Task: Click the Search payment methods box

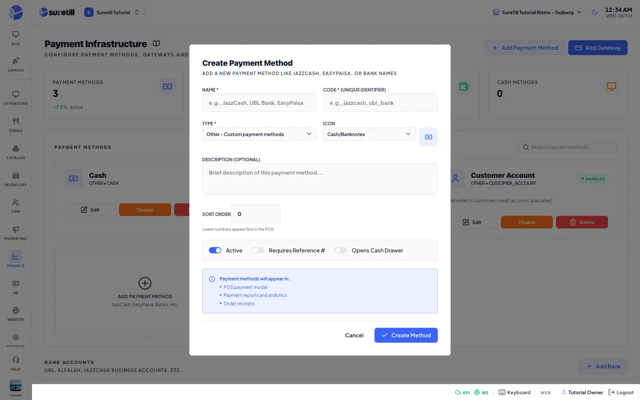Action: point(568,147)
